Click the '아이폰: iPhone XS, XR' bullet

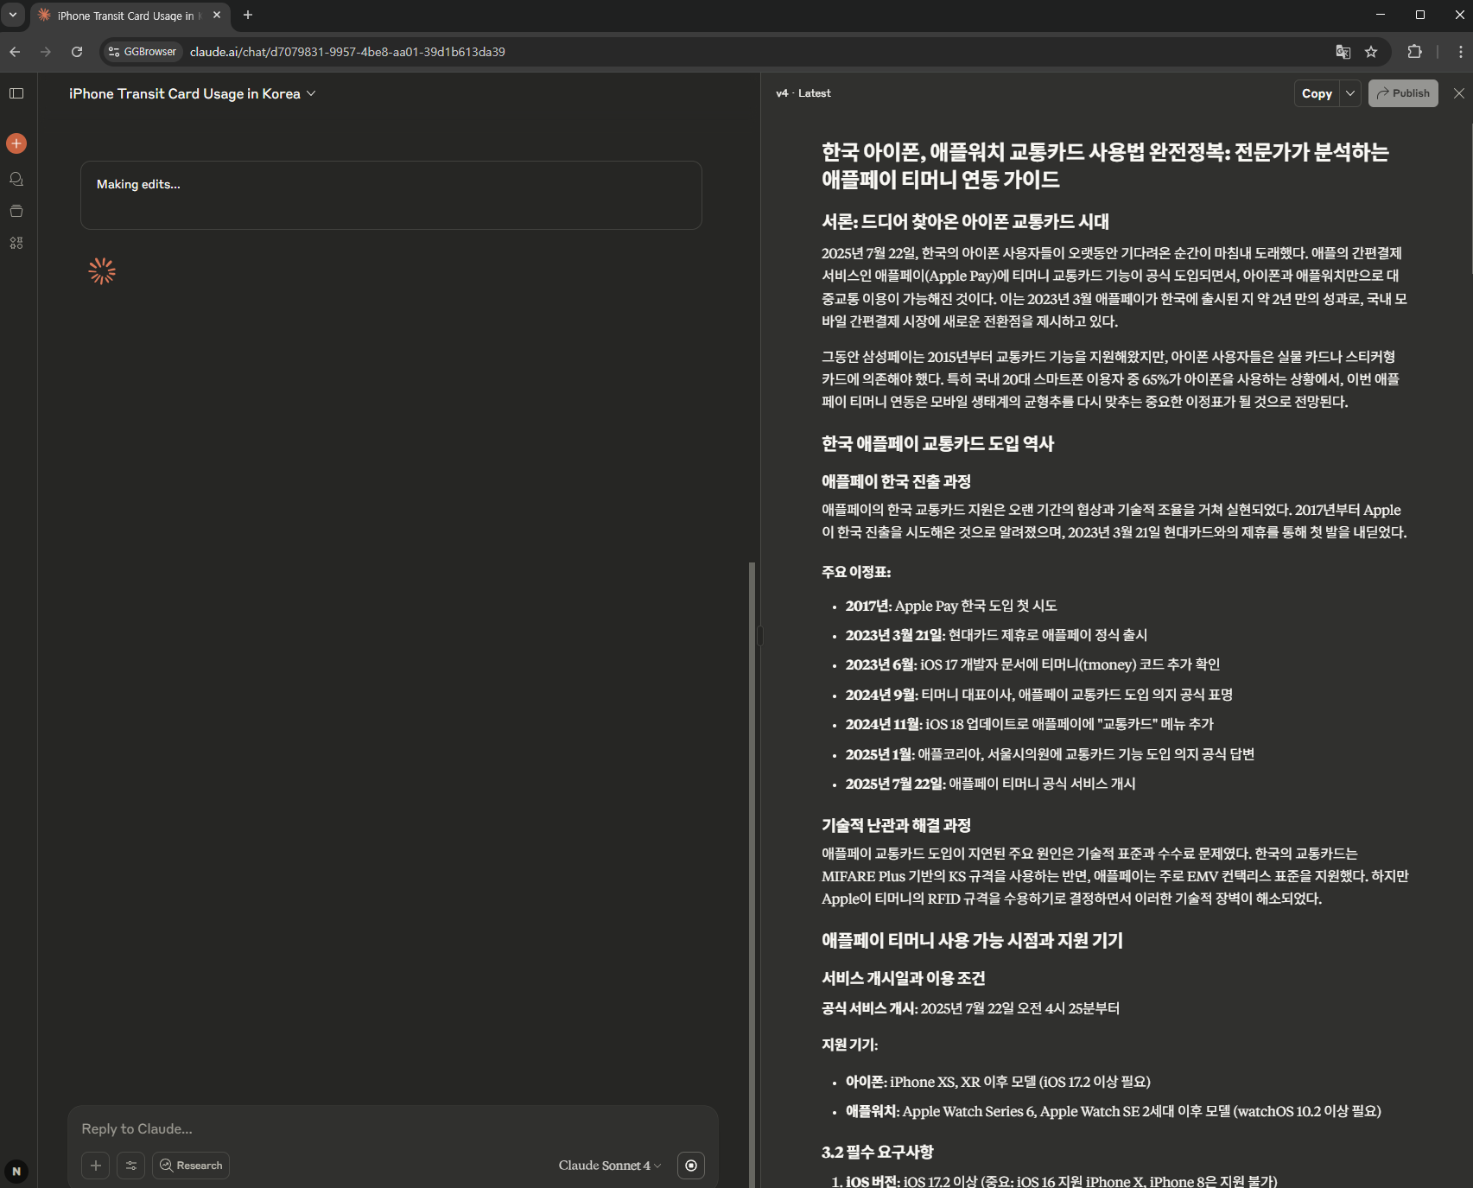998,1082
